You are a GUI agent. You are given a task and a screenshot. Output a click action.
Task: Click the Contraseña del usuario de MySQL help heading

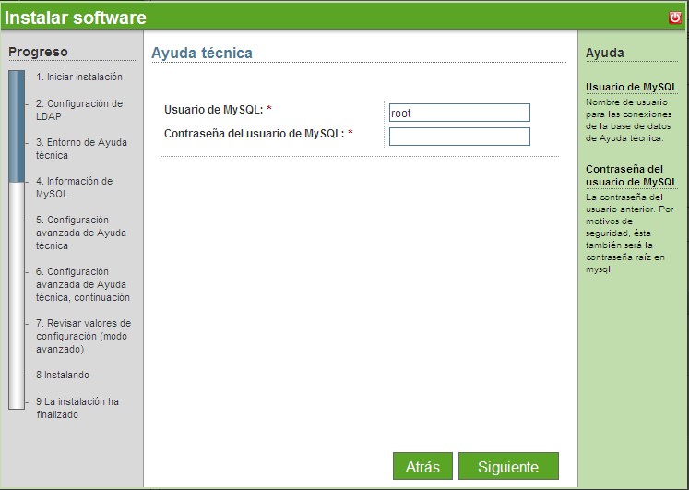(x=632, y=175)
